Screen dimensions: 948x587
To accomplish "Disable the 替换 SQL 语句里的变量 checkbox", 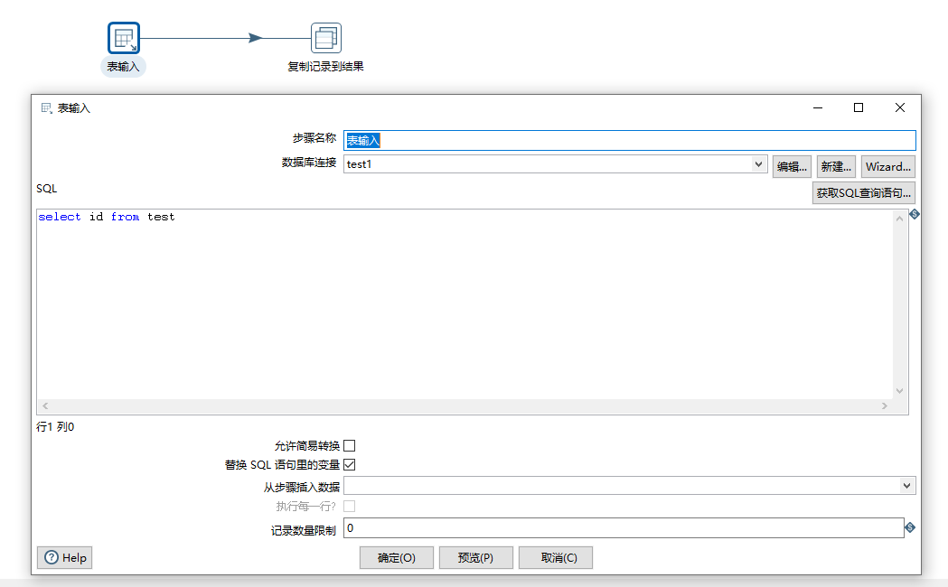I will (x=351, y=464).
